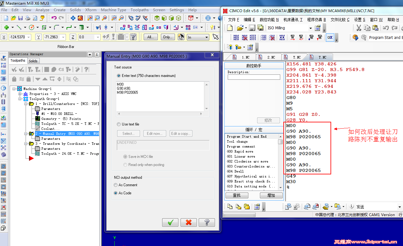Expand the Properties - 3 - AXIS VMC node
The height and width of the screenshot is (246, 403).
[20, 94]
